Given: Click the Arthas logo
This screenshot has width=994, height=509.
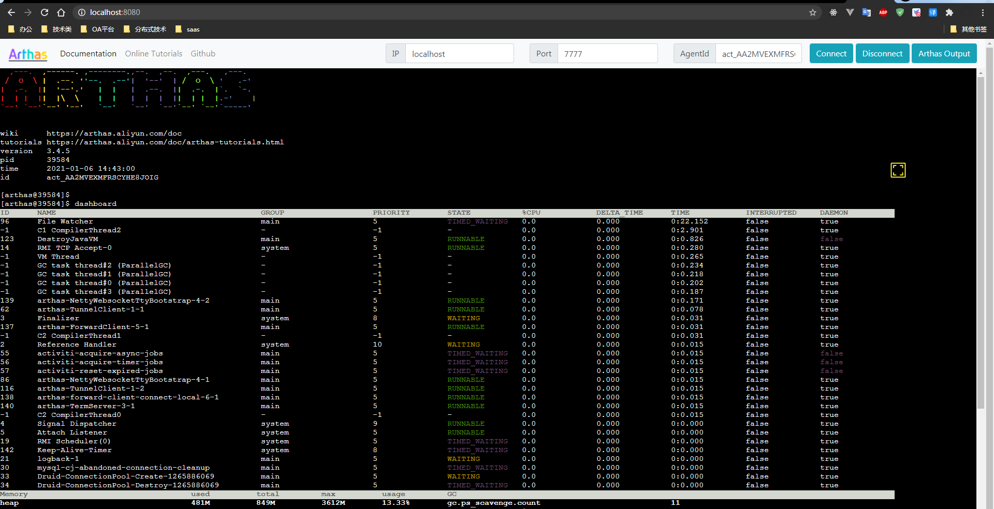Looking at the screenshot, I should tap(28, 54).
